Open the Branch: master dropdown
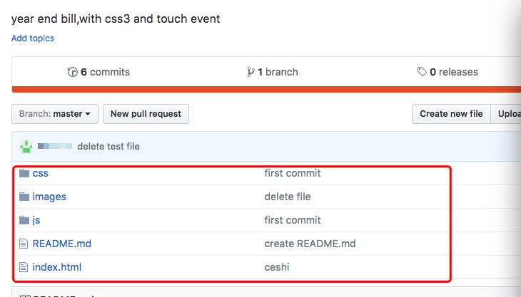Image resolution: width=521 pixels, height=297 pixels. click(x=55, y=114)
